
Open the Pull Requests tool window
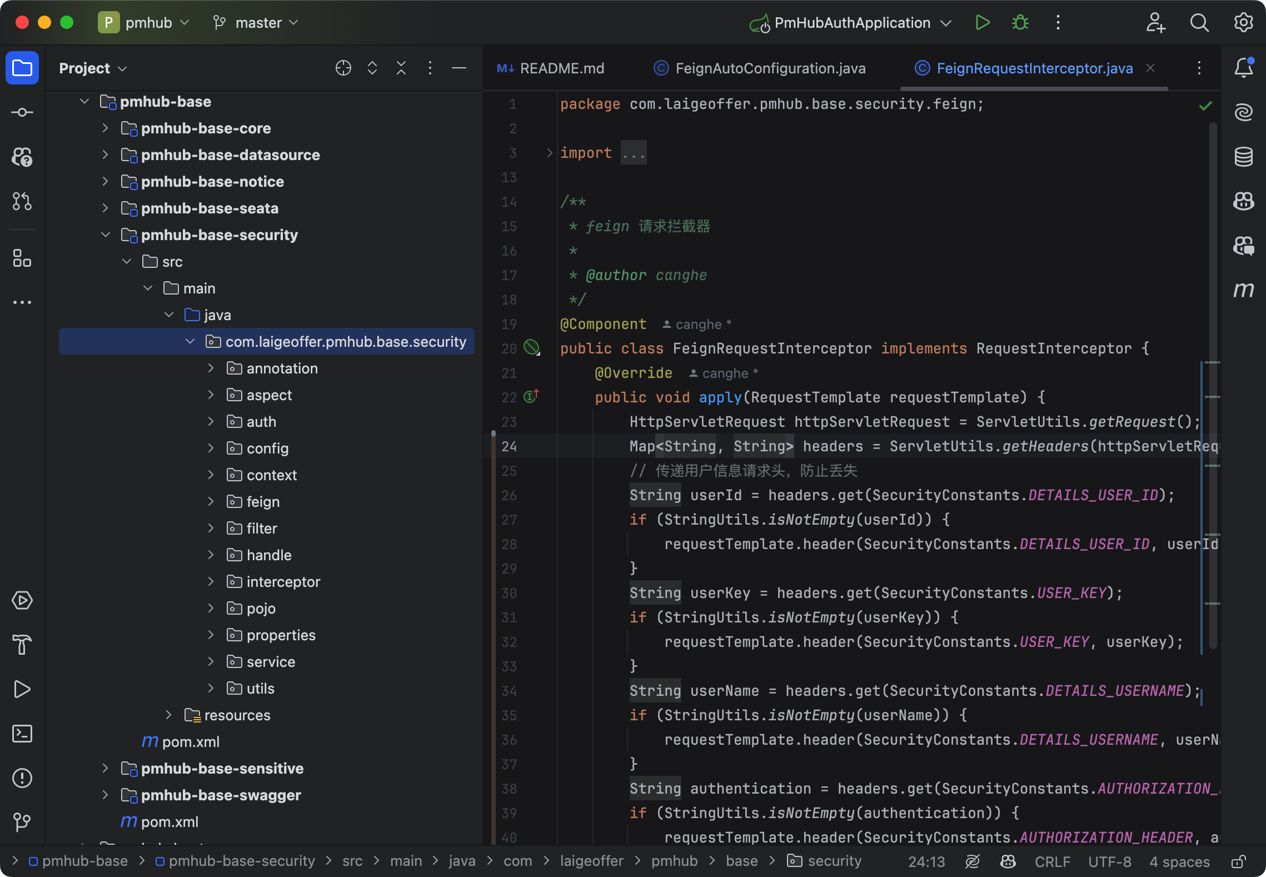[22, 201]
